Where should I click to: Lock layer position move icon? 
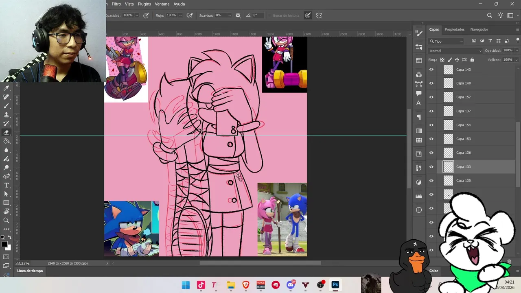(x=457, y=60)
